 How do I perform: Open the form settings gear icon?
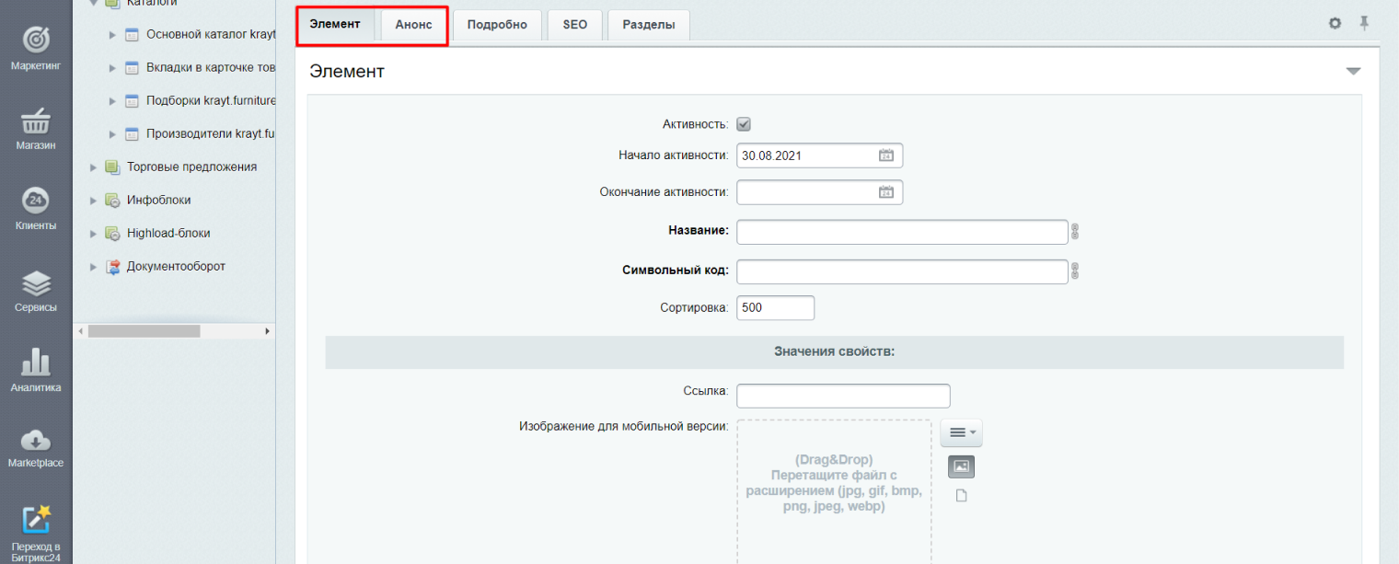(1335, 23)
